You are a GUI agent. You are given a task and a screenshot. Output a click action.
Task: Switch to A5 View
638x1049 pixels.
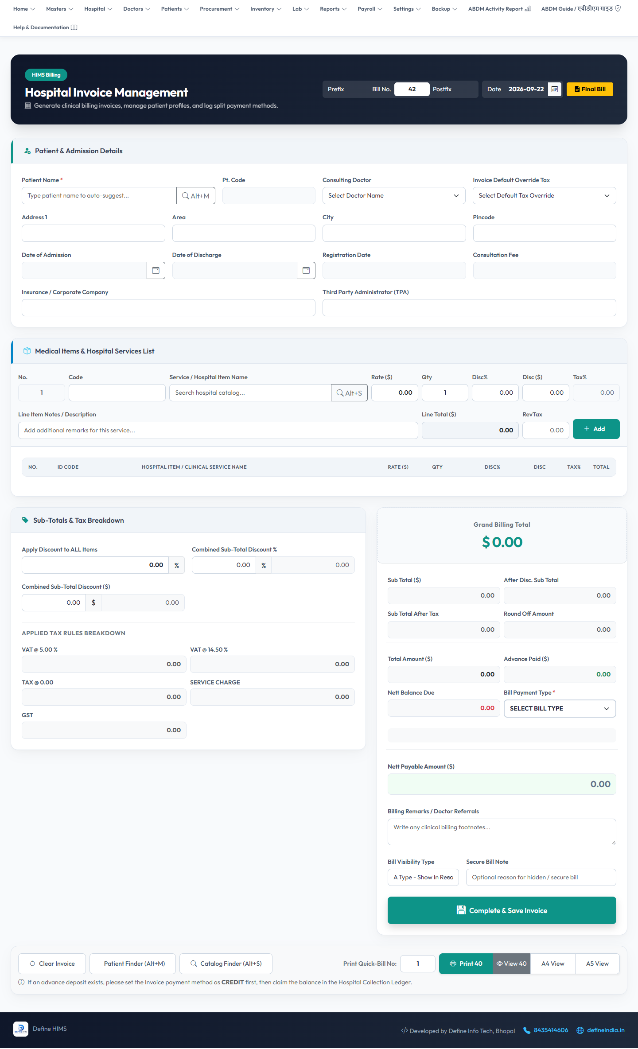click(x=597, y=964)
